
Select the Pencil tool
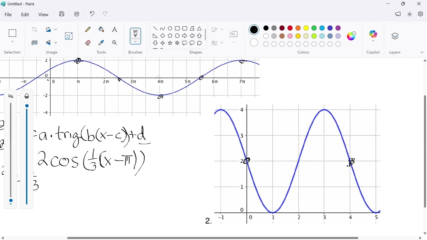pyautogui.click(x=88, y=30)
